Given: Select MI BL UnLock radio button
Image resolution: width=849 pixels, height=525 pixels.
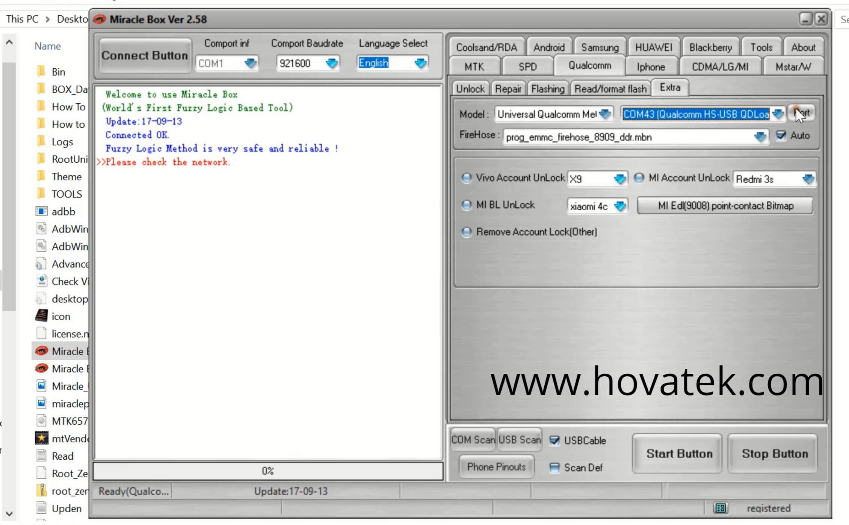Looking at the screenshot, I should coord(467,205).
